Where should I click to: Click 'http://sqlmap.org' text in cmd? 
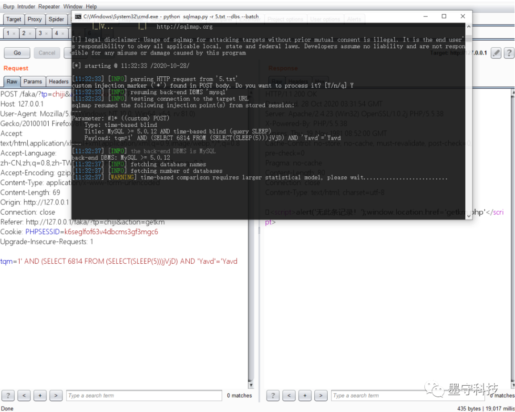click(184, 27)
